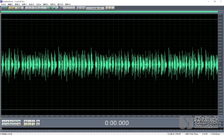
Task: Click the Rewind button
Action: [x=8, y=124]
